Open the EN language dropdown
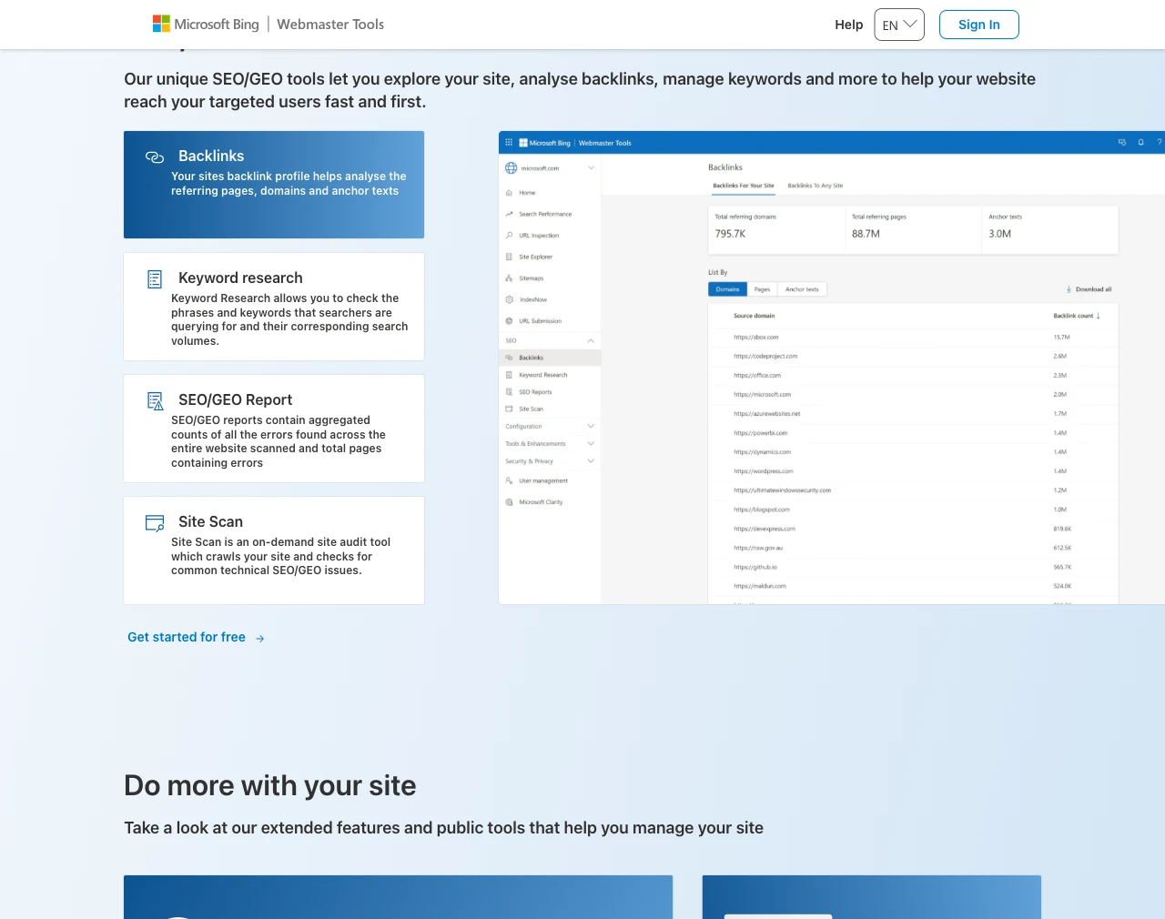1165x919 pixels. pos(899,25)
